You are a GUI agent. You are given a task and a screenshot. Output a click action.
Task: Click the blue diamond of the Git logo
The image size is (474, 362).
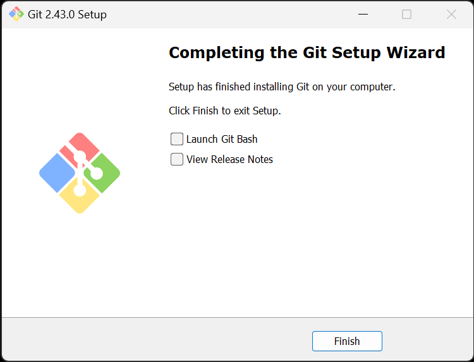54,173
